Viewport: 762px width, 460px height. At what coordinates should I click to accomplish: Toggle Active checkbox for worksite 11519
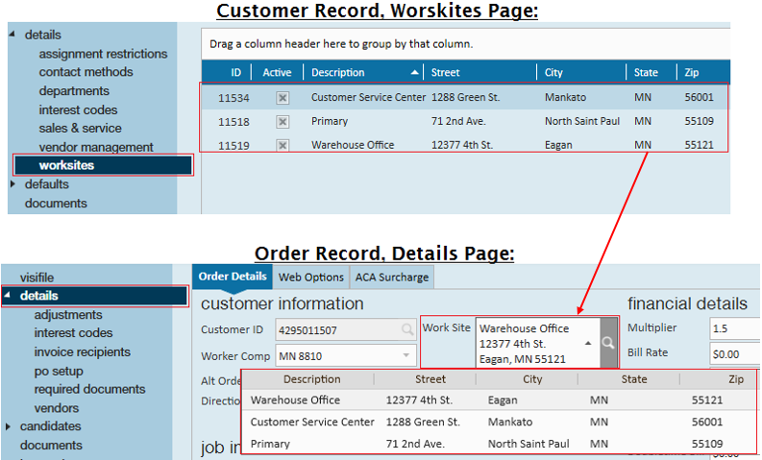point(283,145)
